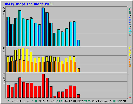This screenshot has height=104, width=133.
Task: Click green day 21 on the x-axis
Action: coord(86,101)
